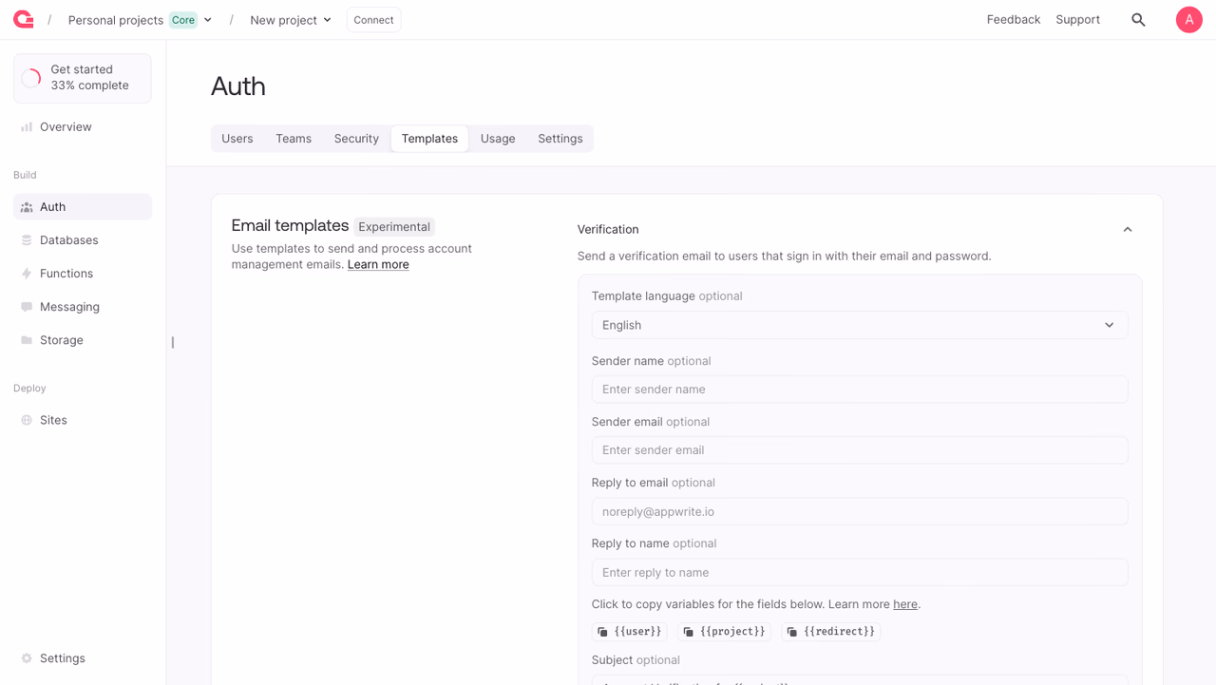The width and height of the screenshot is (1216, 685).
Task: Switch to the Users tab
Action: (237, 139)
